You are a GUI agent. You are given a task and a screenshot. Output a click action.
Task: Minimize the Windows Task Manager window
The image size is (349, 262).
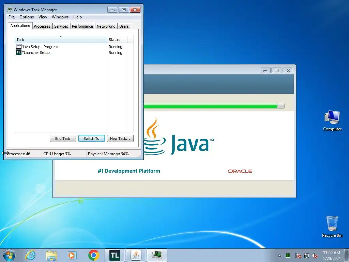112,10
